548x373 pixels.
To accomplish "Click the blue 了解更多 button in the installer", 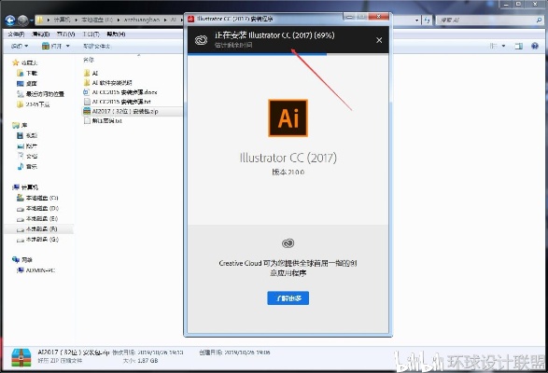I will [288, 297].
